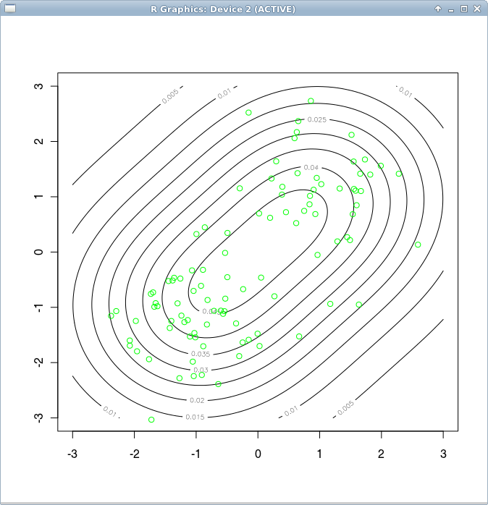Minimize the R Graphics window

tap(451, 9)
